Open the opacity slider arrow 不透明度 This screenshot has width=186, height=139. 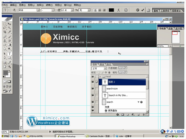coord(126,68)
